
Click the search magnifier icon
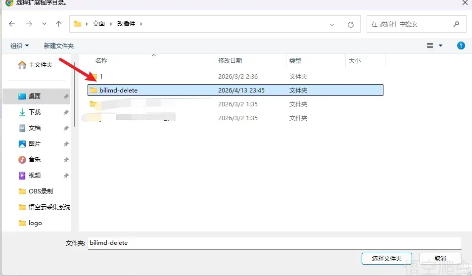click(456, 24)
